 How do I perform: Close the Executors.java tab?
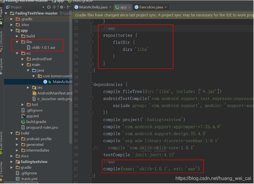tap(166, 7)
